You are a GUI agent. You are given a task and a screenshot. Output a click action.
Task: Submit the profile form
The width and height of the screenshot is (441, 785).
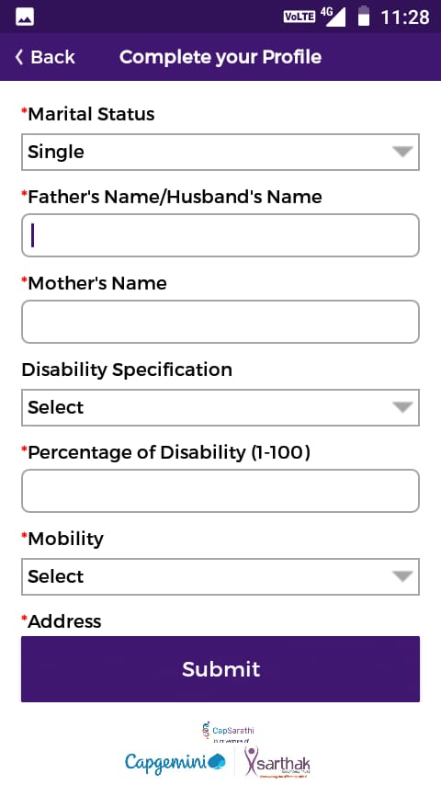point(220,669)
